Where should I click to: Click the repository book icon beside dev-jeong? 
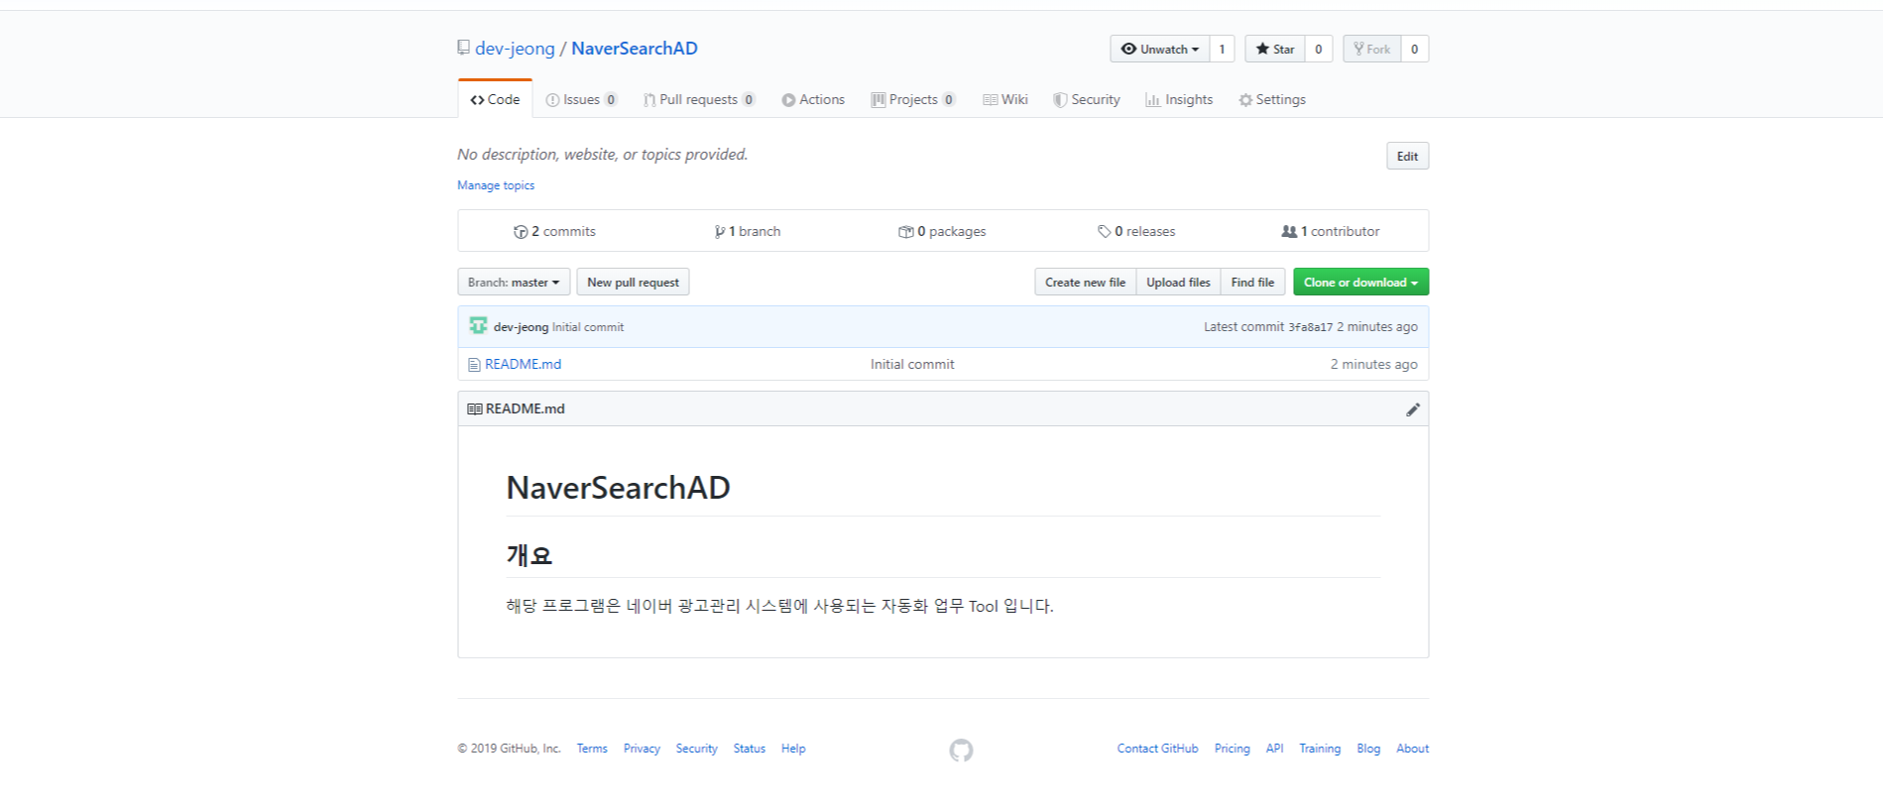[463, 48]
